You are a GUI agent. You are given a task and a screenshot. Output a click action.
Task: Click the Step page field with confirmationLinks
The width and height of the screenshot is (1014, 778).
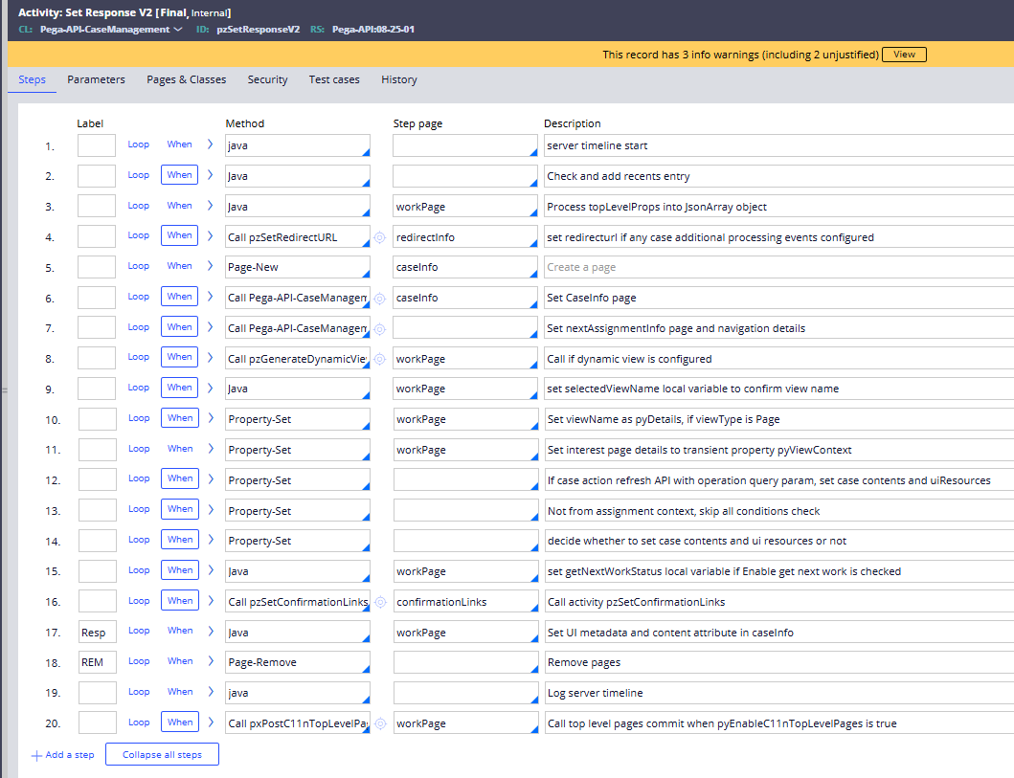(x=465, y=602)
